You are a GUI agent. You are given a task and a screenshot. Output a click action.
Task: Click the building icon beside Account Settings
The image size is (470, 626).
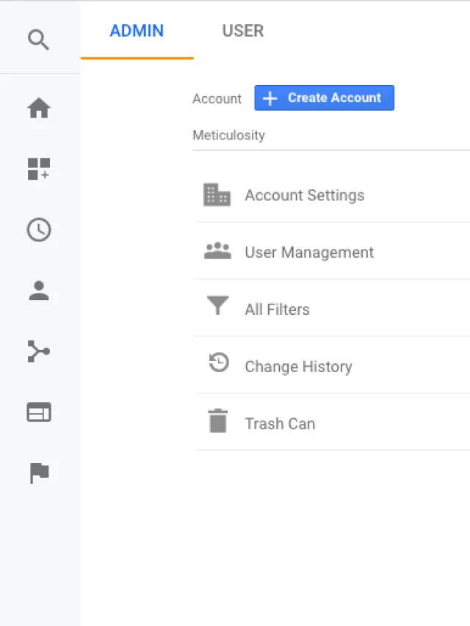(x=217, y=194)
